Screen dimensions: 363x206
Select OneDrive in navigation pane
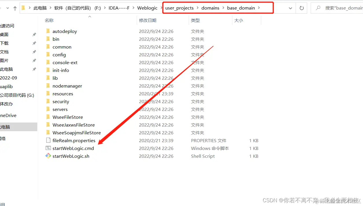[9, 115]
